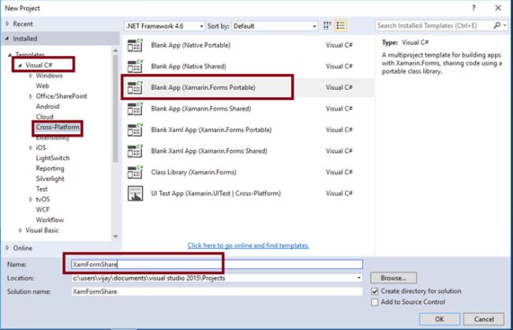Select the Cloud template category
This screenshot has height=330, width=513.
(x=44, y=117)
